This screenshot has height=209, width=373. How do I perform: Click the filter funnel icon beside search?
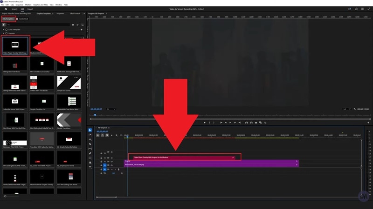click(4, 25)
